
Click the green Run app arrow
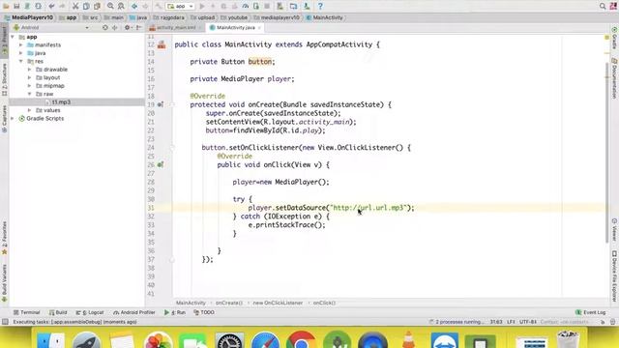202,7
